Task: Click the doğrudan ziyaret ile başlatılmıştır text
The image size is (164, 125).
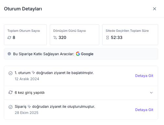Action: (x=65, y=73)
